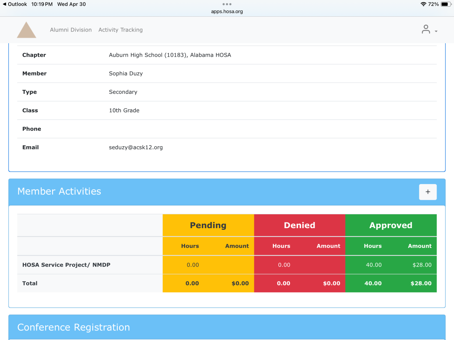Click the Auburn High School chapter value
Image resolution: width=454 pixels, height=340 pixels.
(x=170, y=55)
